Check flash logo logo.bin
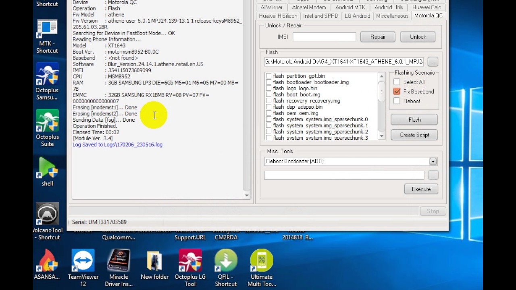The height and width of the screenshot is (290, 516). (x=268, y=88)
